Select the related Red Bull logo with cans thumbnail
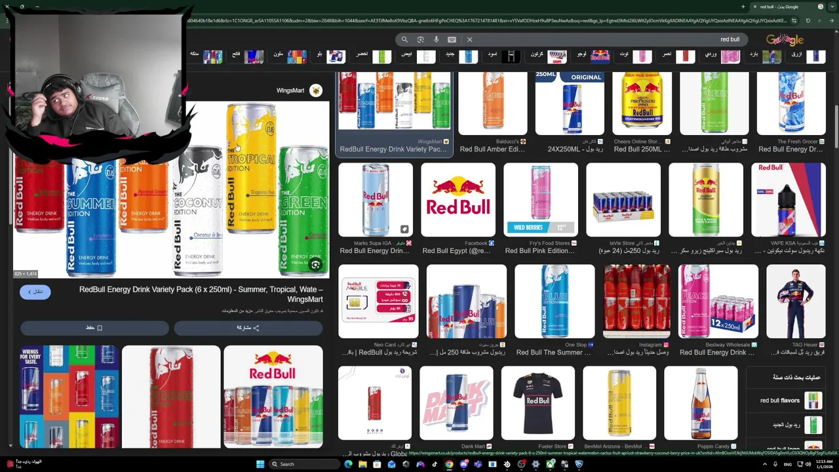Screen dimensions: 839x472 273,397
